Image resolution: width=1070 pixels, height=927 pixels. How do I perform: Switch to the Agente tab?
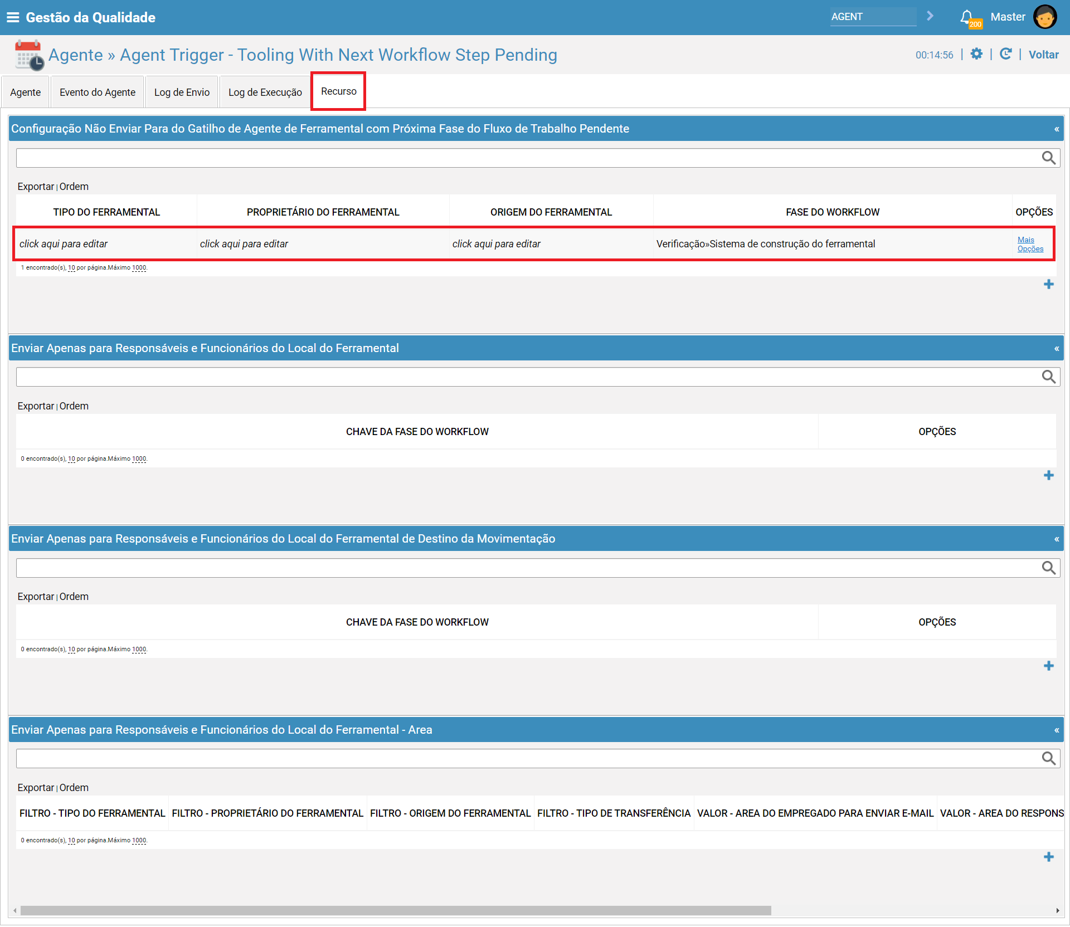pos(26,92)
